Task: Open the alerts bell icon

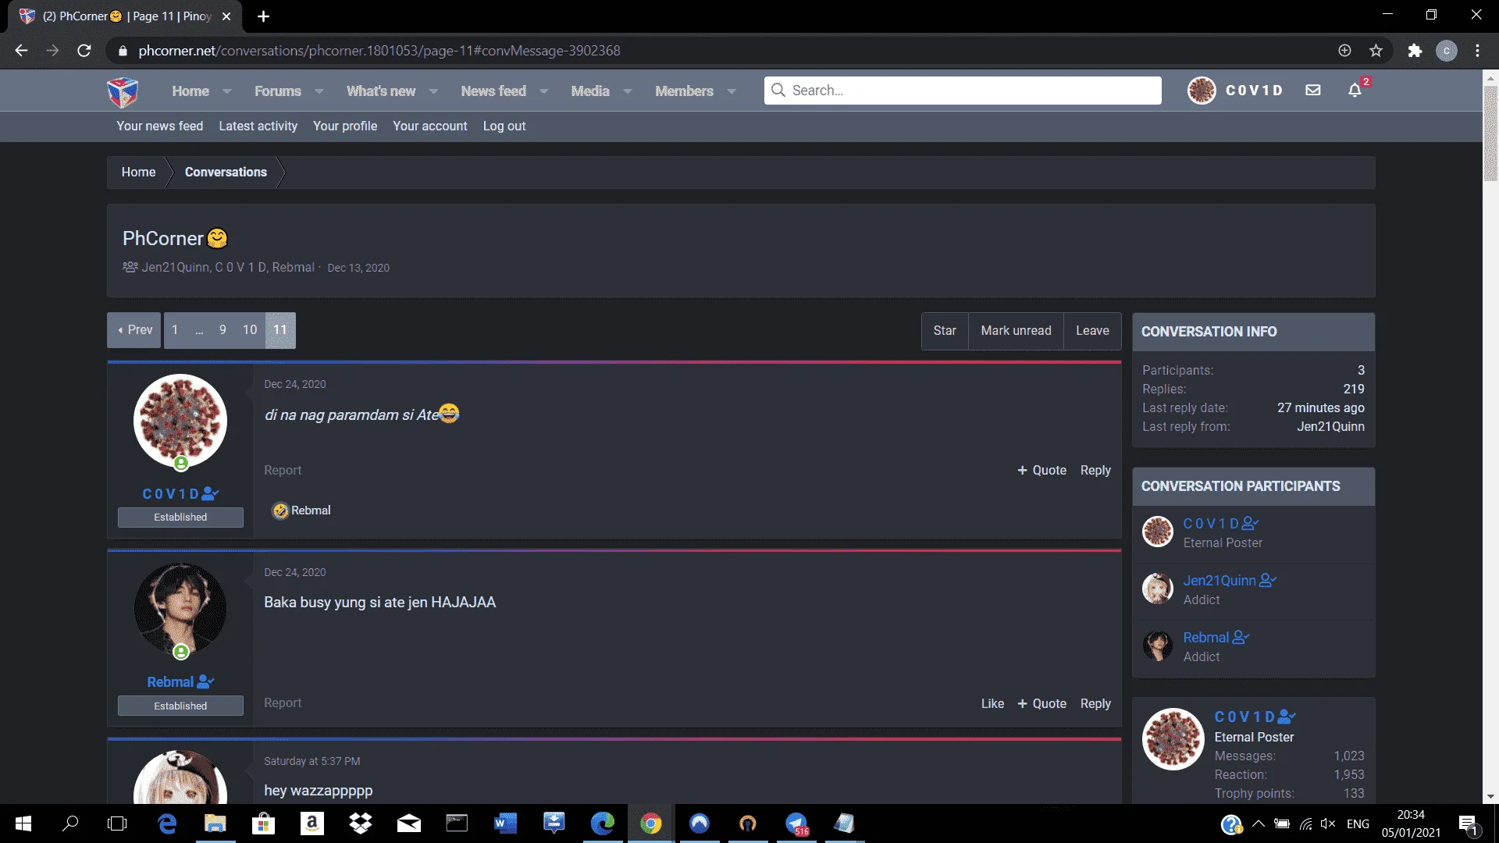Action: (x=1355, y=91)
